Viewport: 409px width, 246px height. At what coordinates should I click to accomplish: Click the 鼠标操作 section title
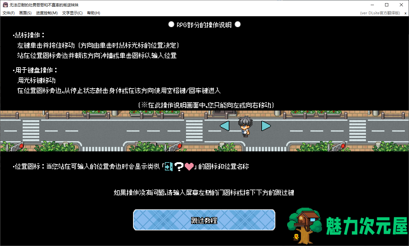tap(29, 35)
